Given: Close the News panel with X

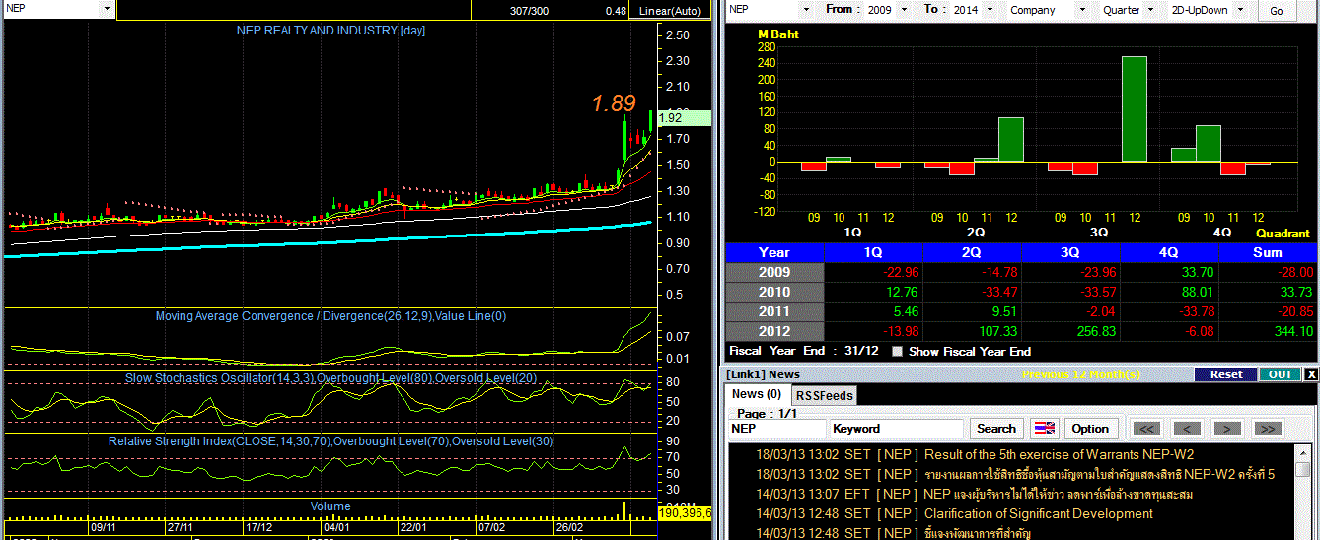Looking at the screenshot, I should pos(1311,374).
